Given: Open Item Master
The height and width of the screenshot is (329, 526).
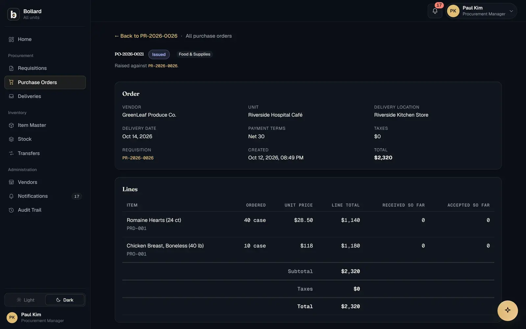Looking at the screenshot, I should (45, 125).
